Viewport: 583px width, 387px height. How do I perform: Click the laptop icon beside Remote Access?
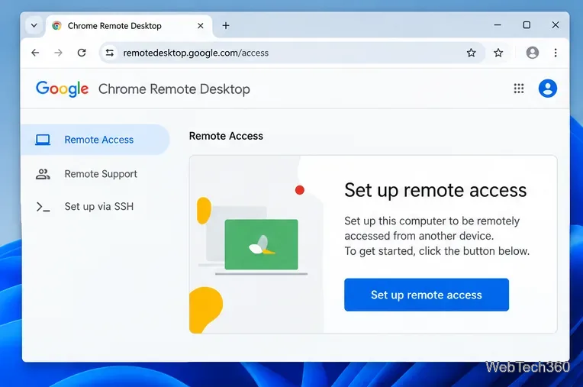point(43,140)
